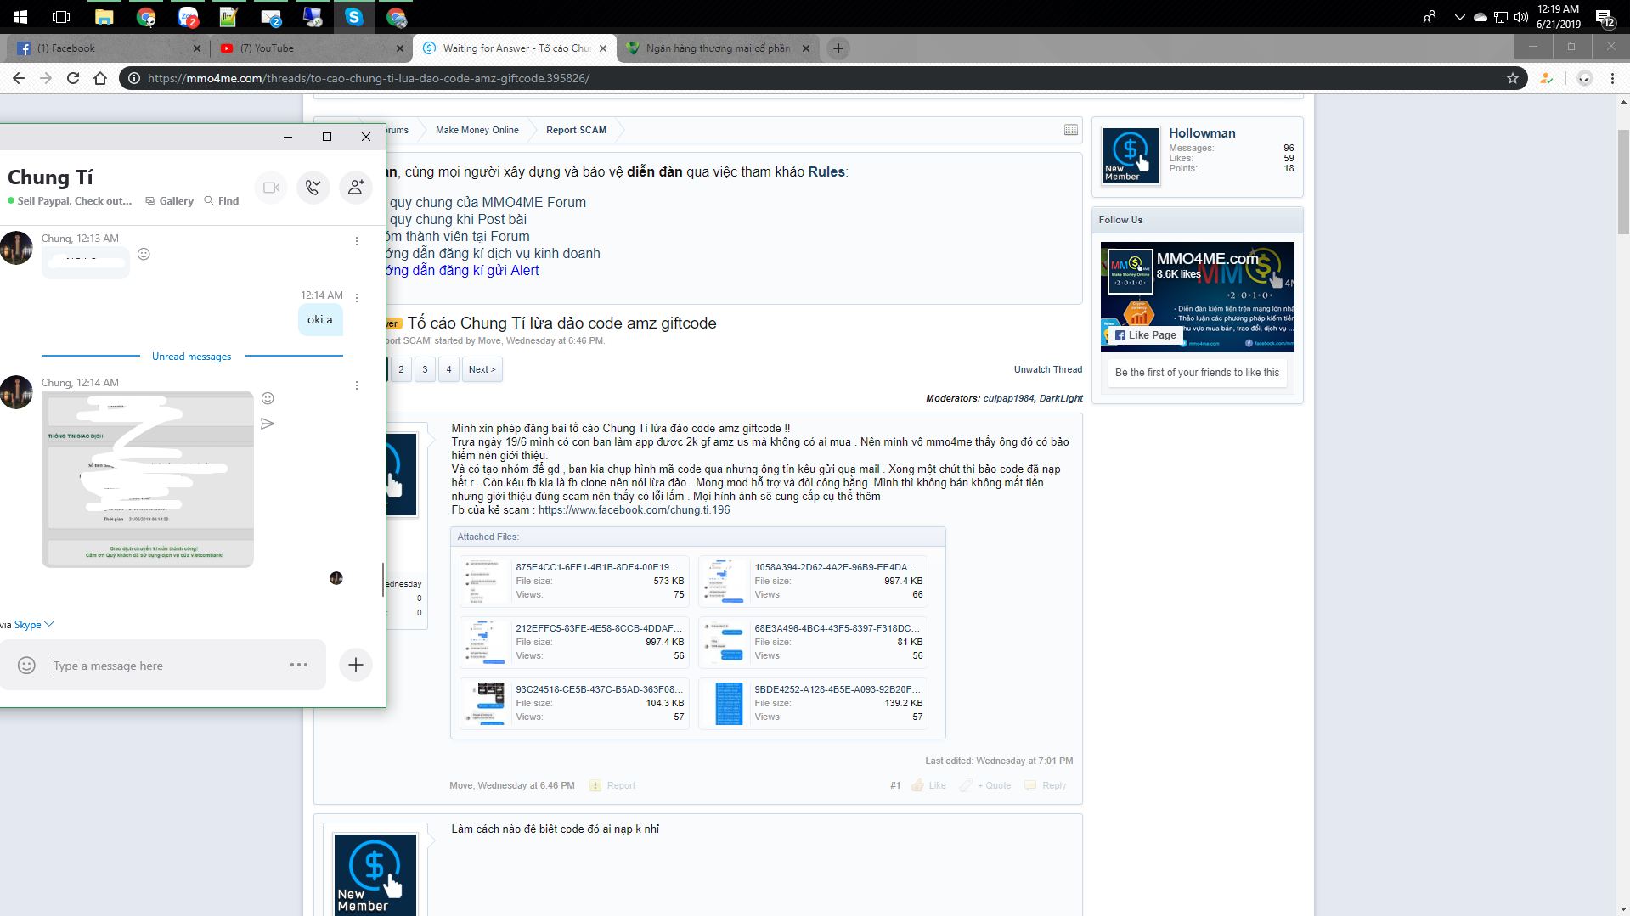Open moderator DarkLight's profile
The height and width of the screenshot is (916, 1630).
[1061, 398]
